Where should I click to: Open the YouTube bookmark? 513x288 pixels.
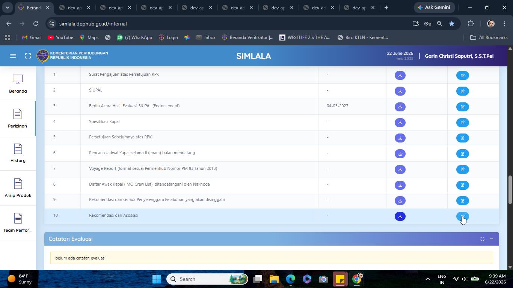60,37
